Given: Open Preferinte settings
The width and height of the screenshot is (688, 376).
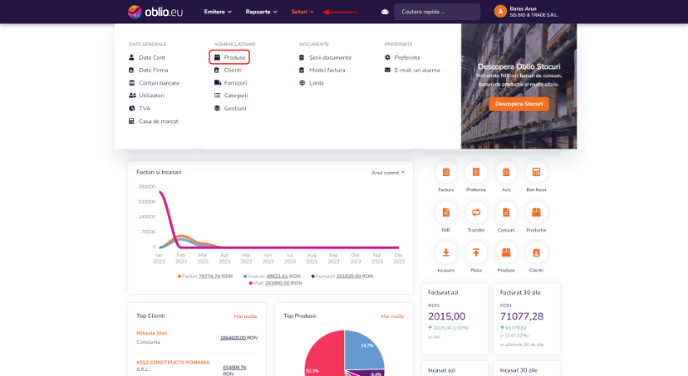Looking at the screenshot, I should click(403, 57).
